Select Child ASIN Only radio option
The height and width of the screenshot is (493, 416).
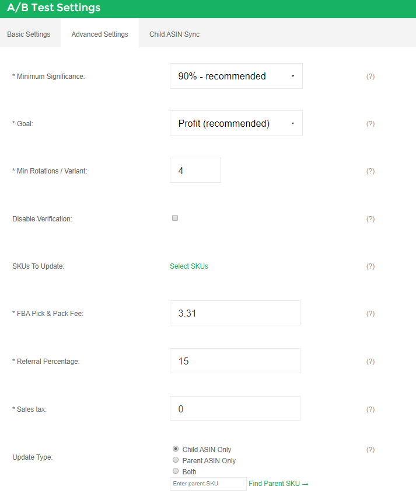(x=176, y=449)
